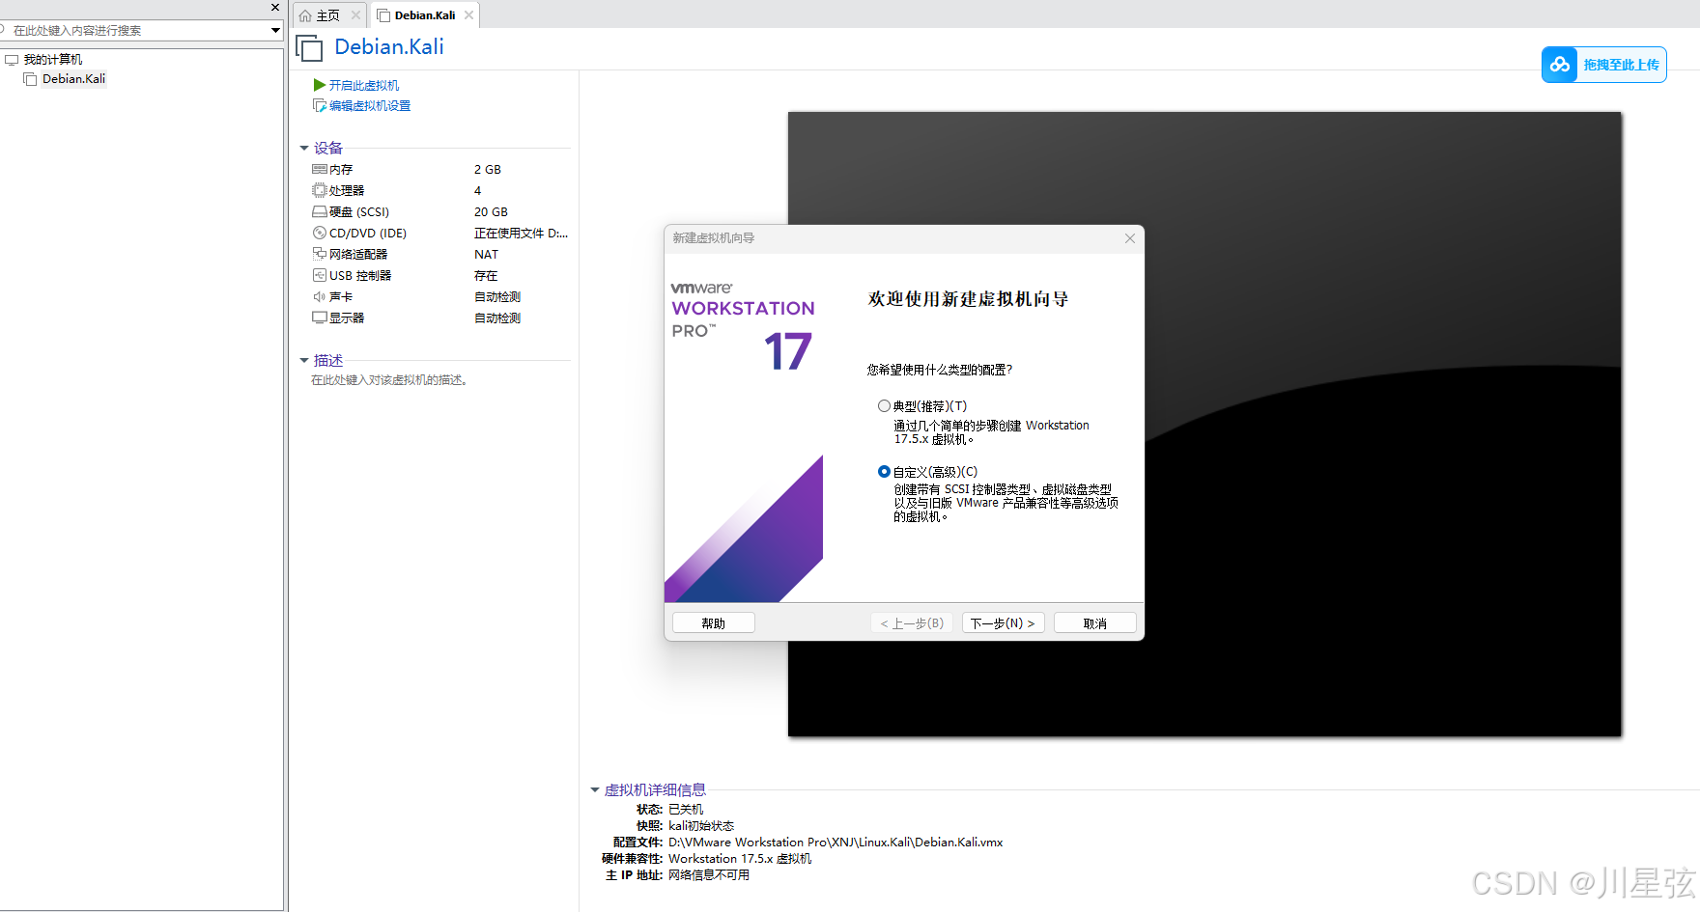1700x912 pixels.
Task: Select the sound card (声卡) icon
Action: 319,296
